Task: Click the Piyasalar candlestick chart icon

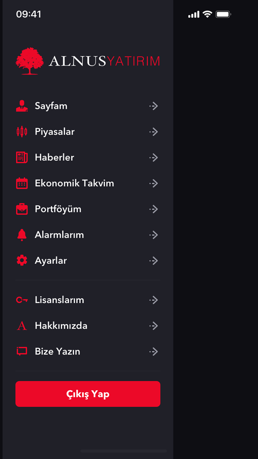Action: point(22,132)
